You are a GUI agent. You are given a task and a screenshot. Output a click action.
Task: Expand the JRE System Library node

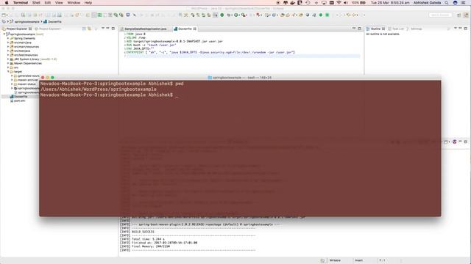pyautogui.click(x=8, y=59)
